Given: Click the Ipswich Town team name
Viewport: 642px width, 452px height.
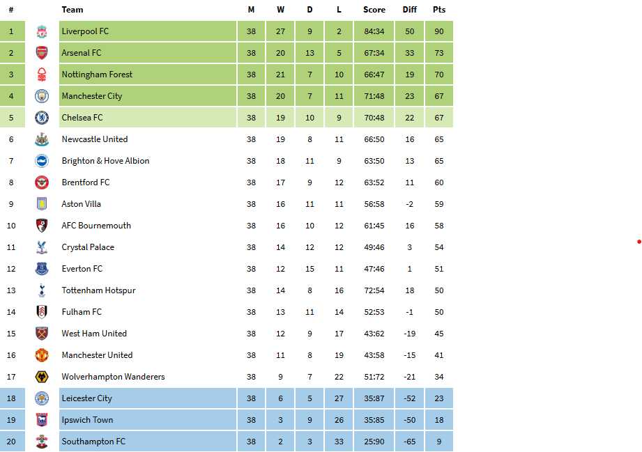Looking at the screenshot, I should pos(87,420).
